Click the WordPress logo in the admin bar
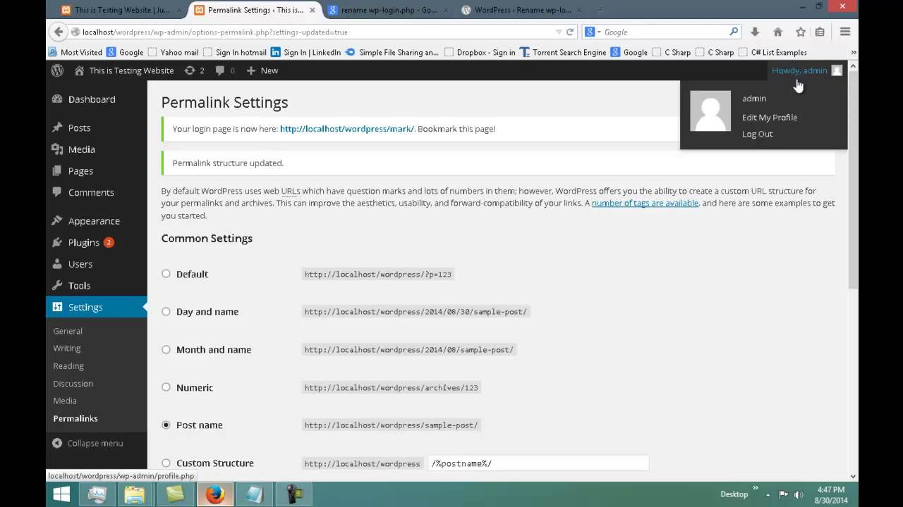The height and width of the screenshot is (507, 903). 57,70
